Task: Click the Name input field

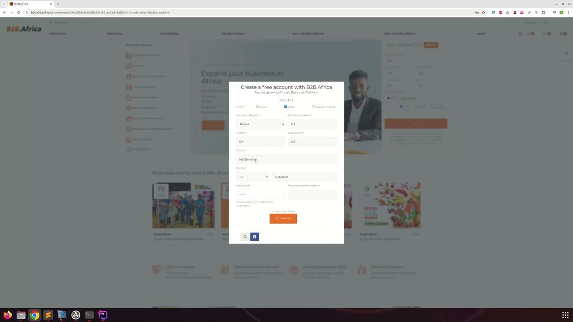Action: point(261,142)
